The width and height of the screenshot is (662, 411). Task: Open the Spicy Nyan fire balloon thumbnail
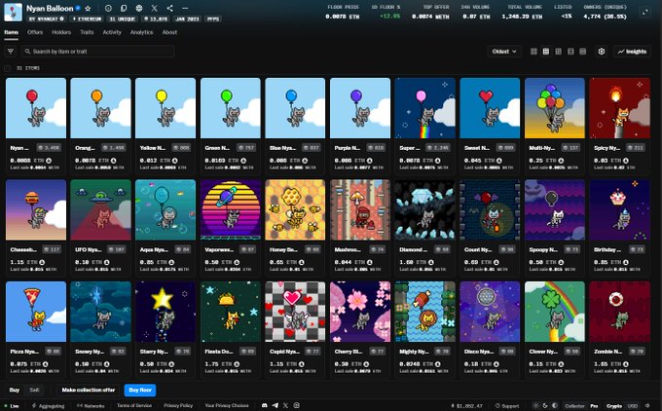click(x=619, y=108)
